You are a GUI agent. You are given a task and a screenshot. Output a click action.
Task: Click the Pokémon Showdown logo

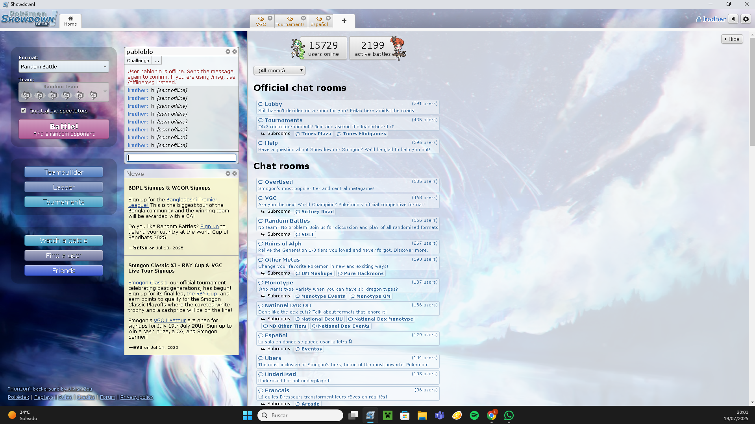[29, 19]
